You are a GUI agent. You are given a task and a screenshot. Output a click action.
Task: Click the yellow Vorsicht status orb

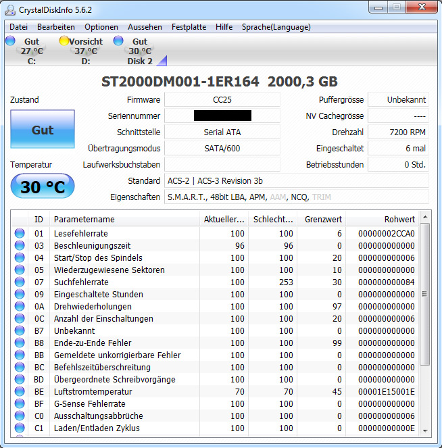pos(64,41)
